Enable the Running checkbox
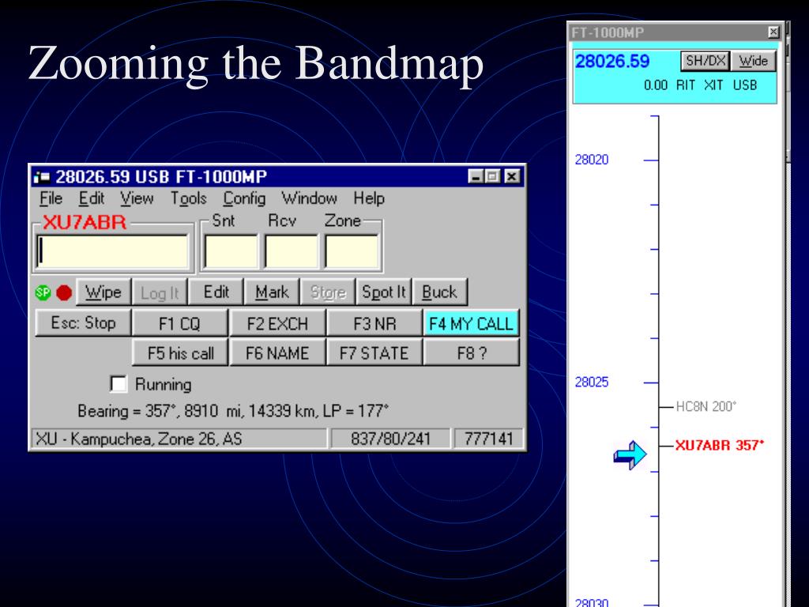Image resolution: width=809 pixels, height=607 pixels. tap(119, 384)
